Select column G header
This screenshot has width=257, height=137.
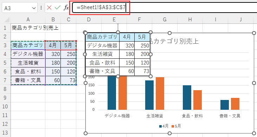[x=165, y=20]
